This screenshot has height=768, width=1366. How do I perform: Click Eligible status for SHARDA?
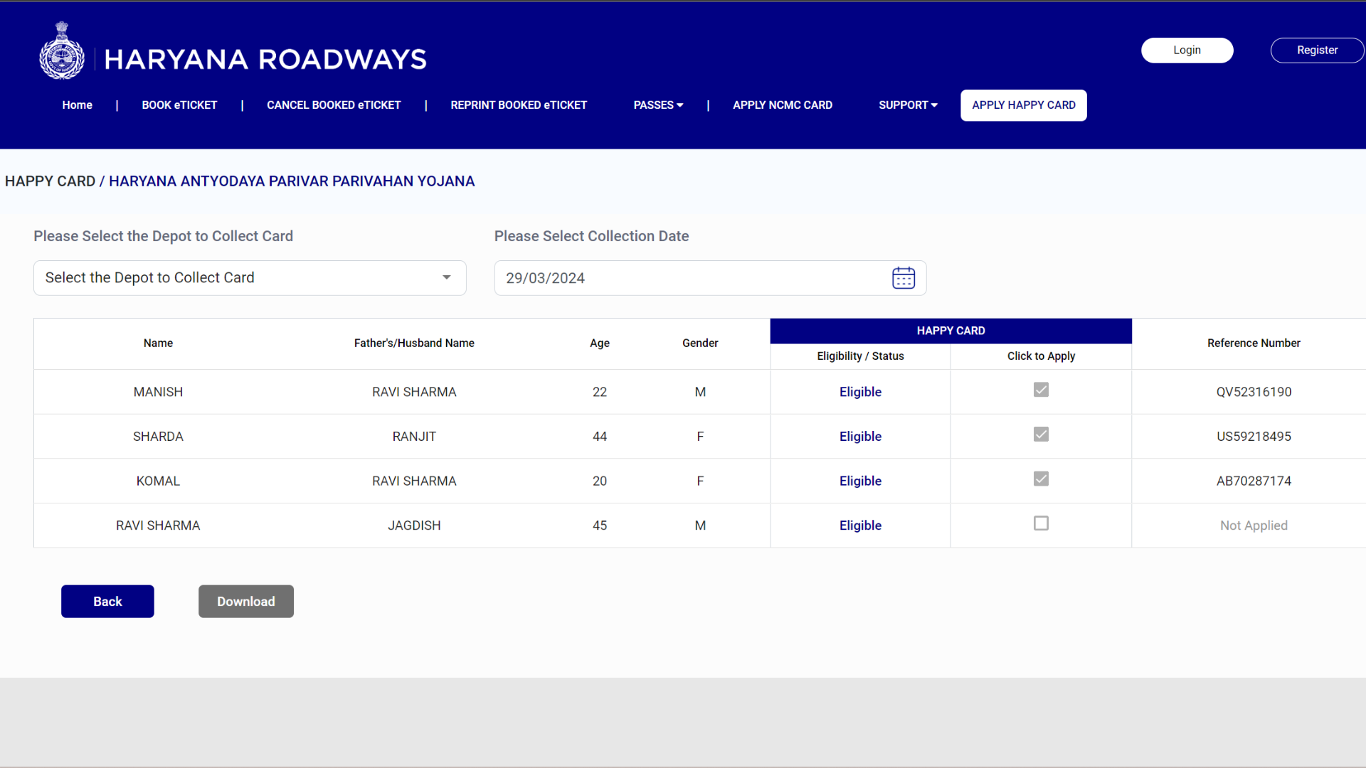[860, 437]
